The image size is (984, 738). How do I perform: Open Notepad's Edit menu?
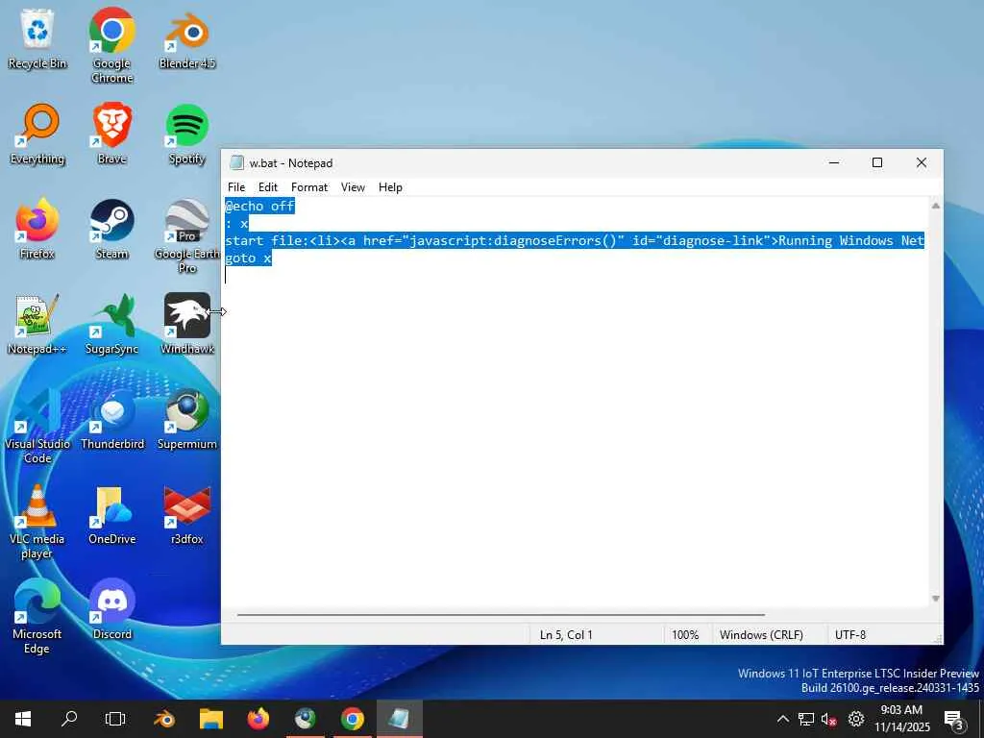[x=268, y=187]
